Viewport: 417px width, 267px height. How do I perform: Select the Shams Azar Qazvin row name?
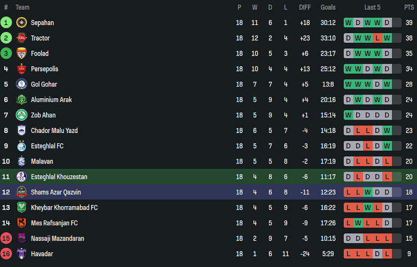click(x=56, y=192)
